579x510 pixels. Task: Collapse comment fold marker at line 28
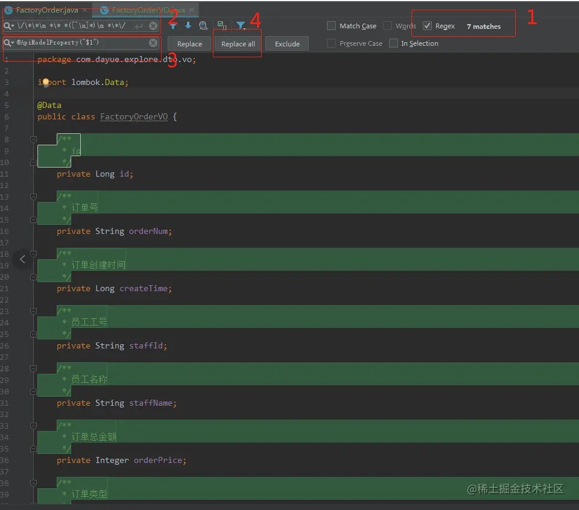33,368
